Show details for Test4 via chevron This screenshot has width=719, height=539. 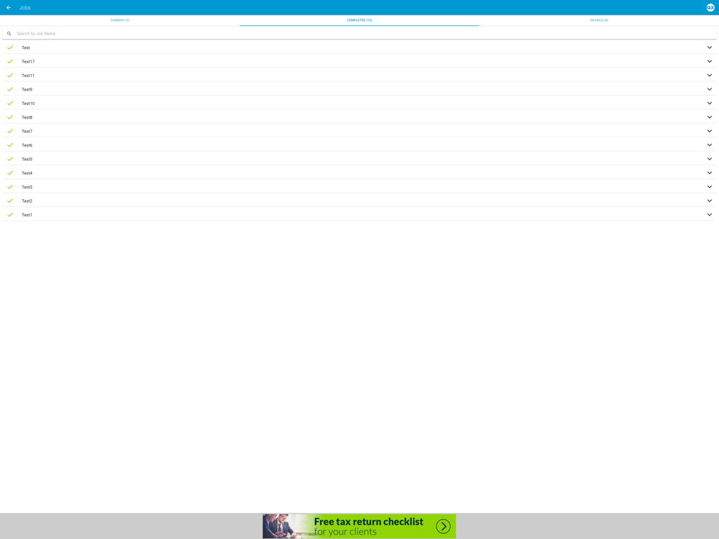point(710,172)
